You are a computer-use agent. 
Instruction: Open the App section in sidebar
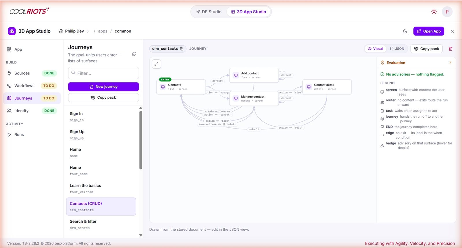pyautogui.click(x=32, y=49)
